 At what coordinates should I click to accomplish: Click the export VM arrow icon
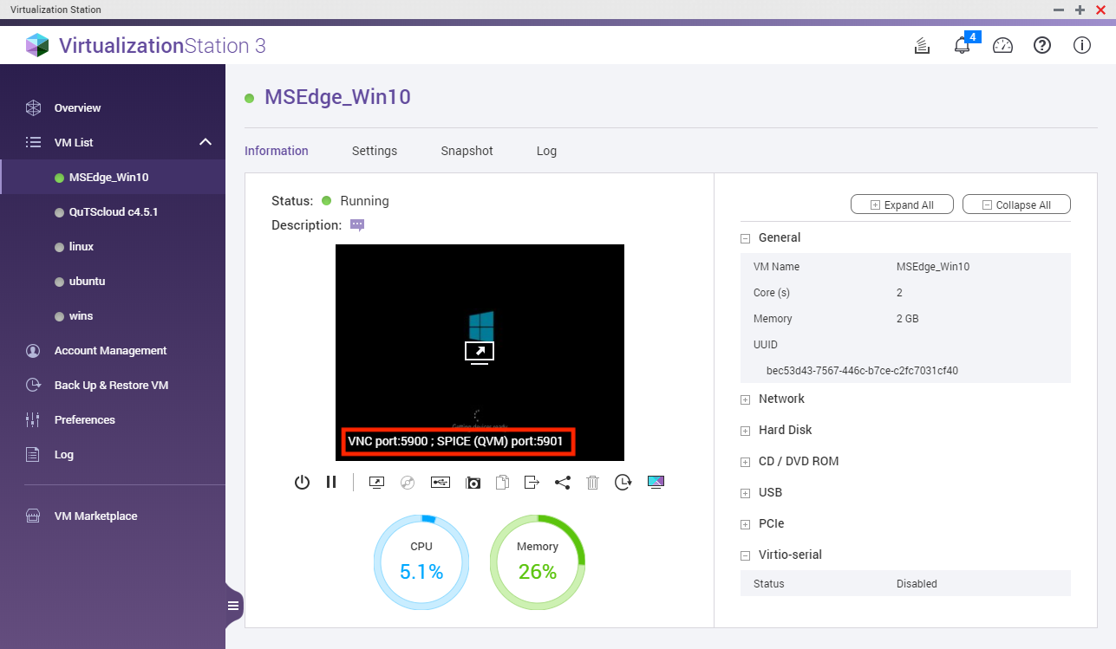pos(532,483)
